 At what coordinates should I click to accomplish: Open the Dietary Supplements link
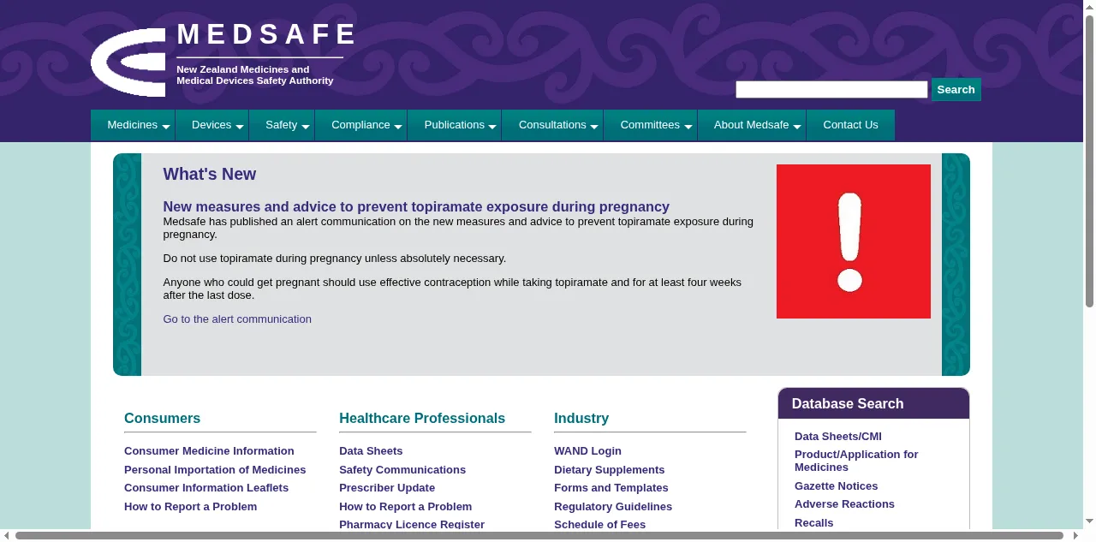tap(609, 469)
